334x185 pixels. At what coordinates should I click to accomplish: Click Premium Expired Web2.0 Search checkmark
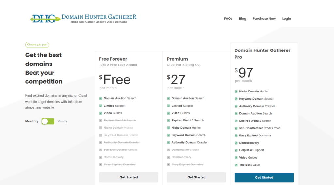[x=168, y=121]
